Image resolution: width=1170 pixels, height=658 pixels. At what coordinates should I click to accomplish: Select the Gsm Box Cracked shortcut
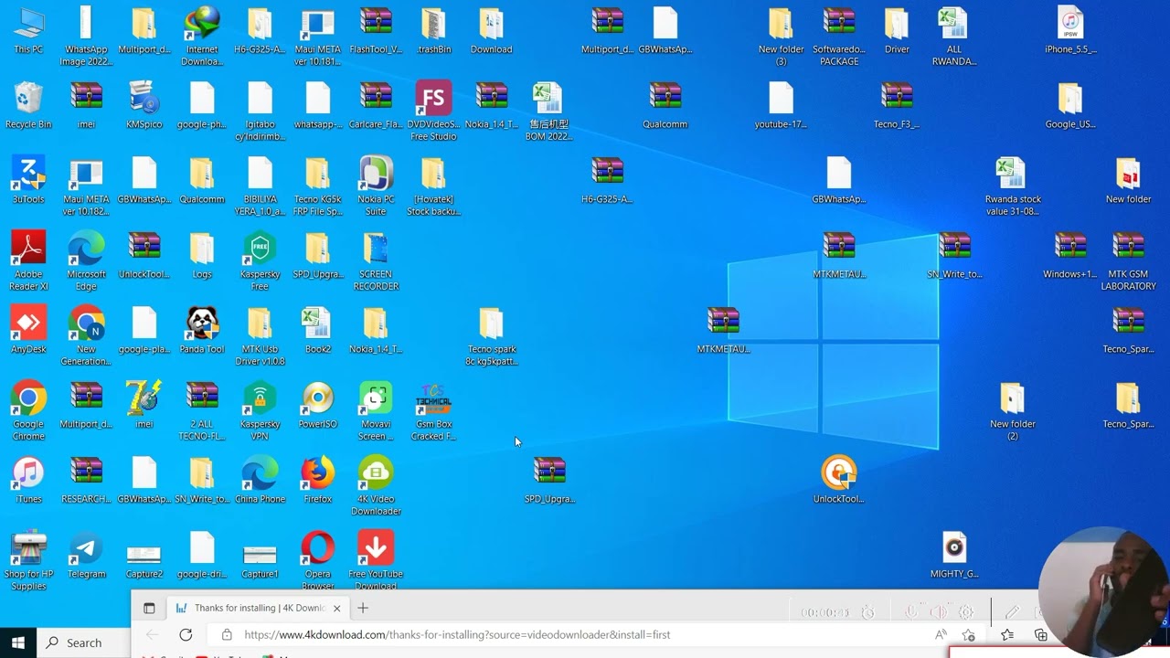433,410
